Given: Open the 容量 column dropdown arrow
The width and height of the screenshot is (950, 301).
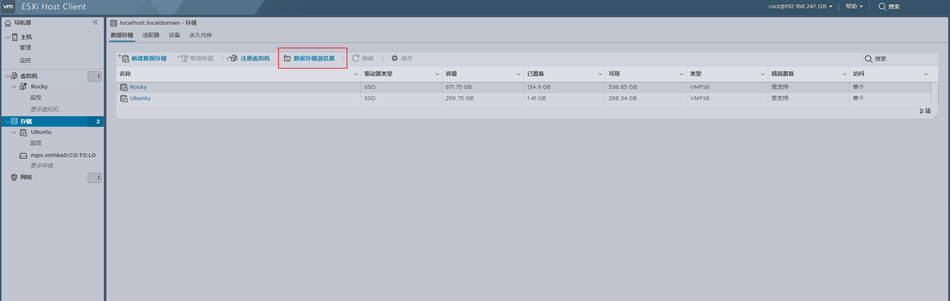Looking at the screenshot, I should 519,74.
